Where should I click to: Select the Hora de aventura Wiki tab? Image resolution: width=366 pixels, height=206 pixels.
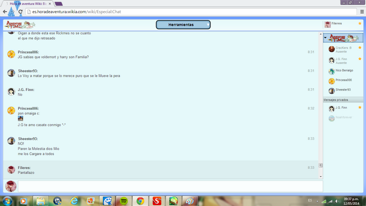27,4
